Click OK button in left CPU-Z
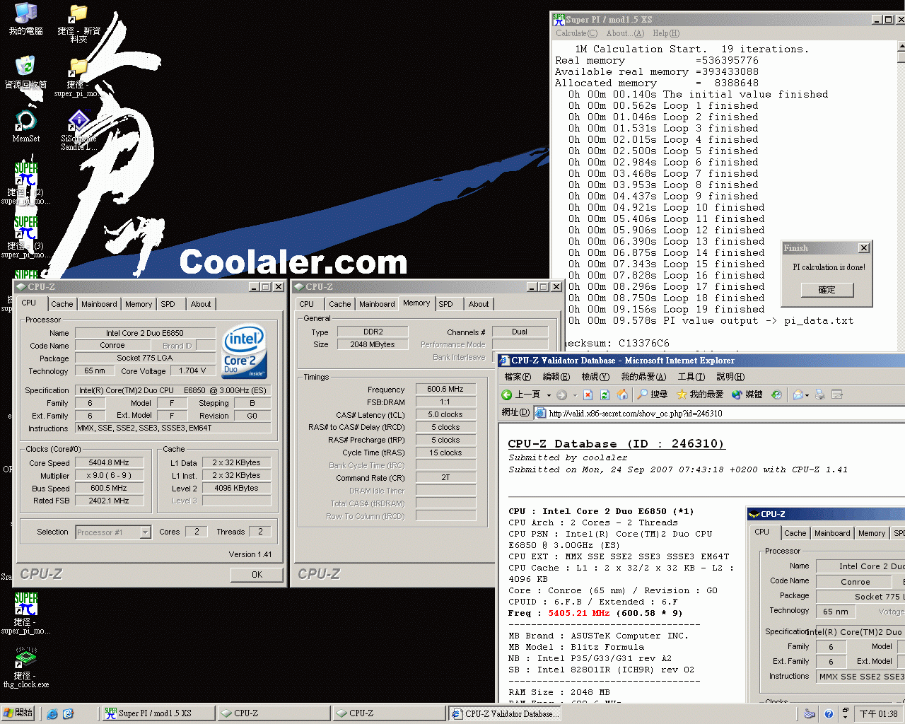This screenshot has width=905, height=724. tap(257, 575)
